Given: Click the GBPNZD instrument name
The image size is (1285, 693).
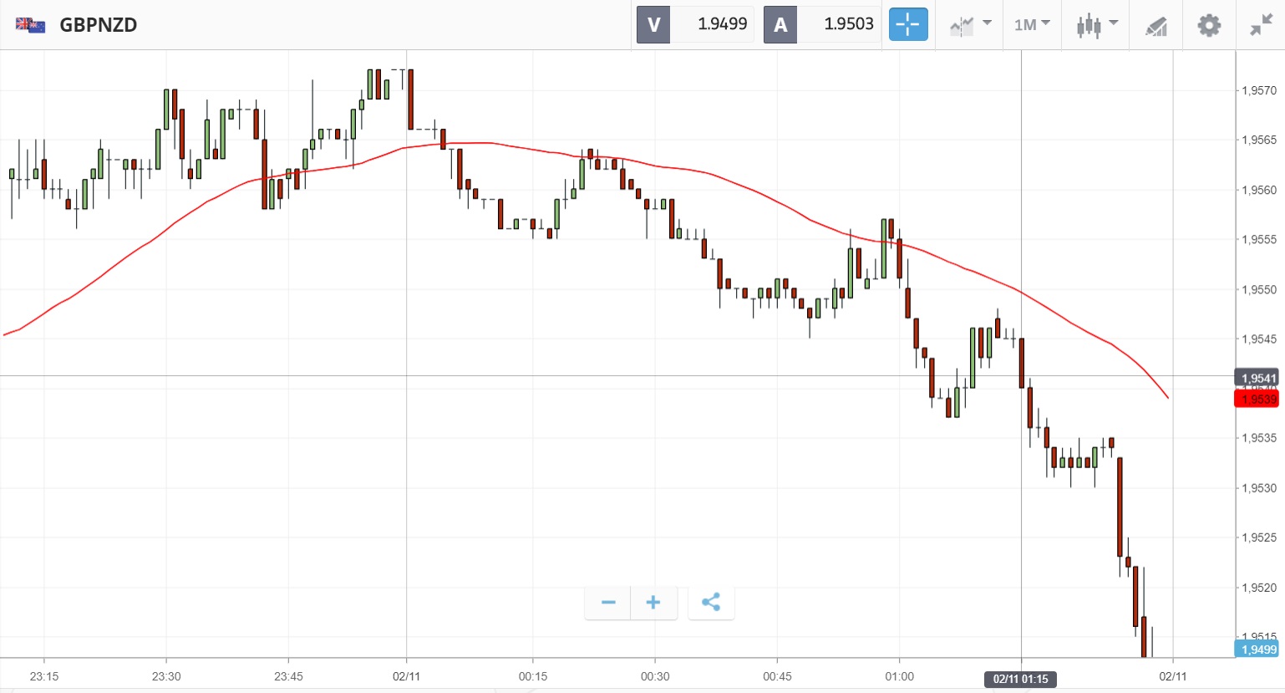Looking at the screenshot, I should coord(98,25).
